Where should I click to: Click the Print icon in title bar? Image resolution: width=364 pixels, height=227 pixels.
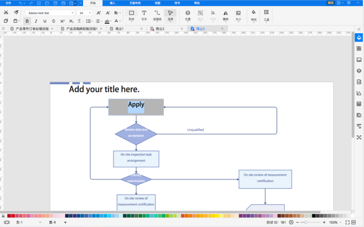pos(63,3)
